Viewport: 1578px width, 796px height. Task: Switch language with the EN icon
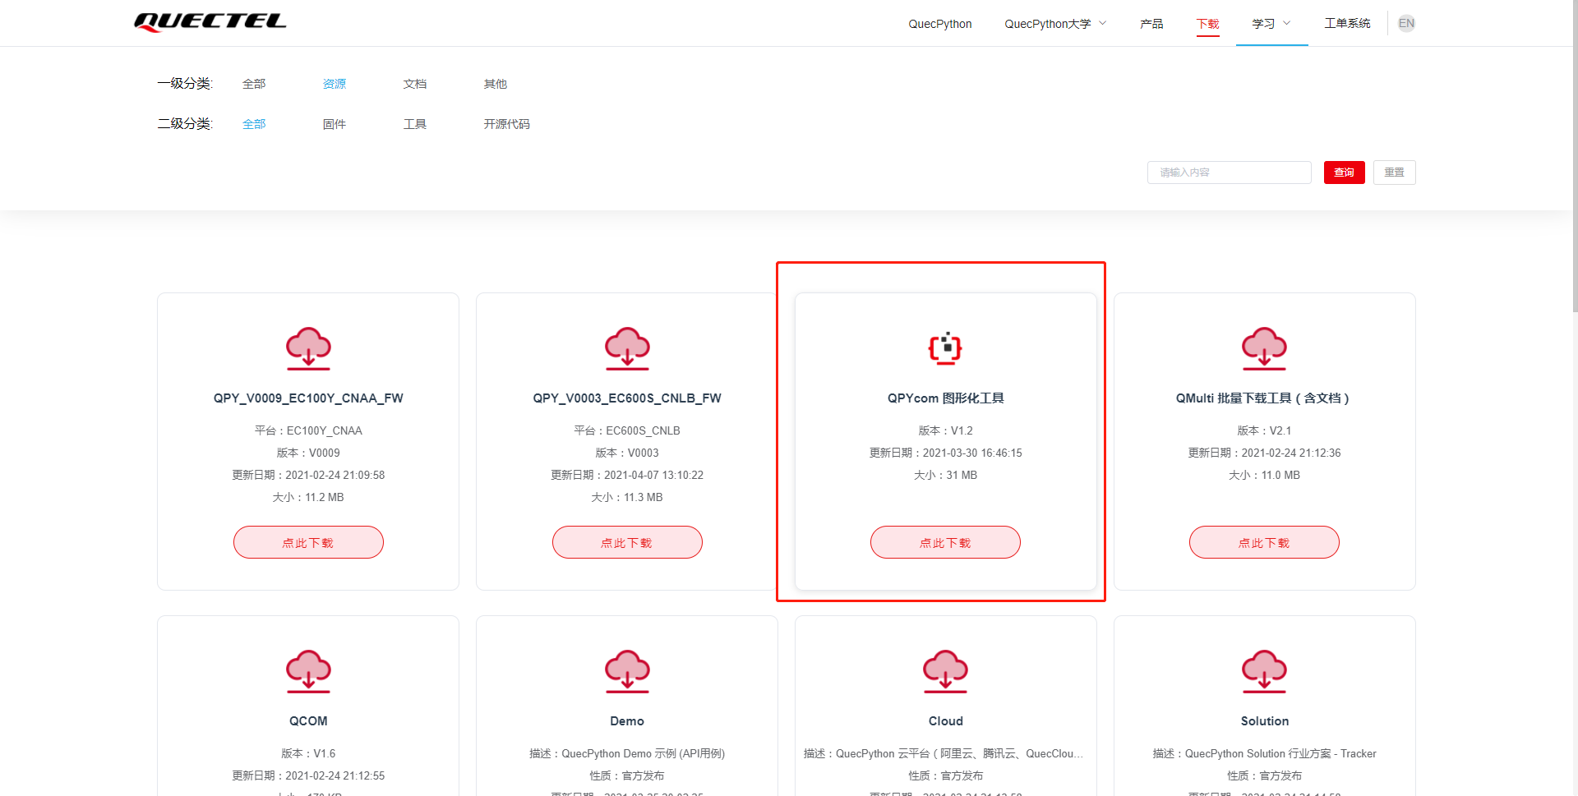click(x=1406, y=23)
